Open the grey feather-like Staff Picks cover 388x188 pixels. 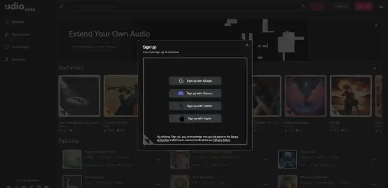pos(80,96)
